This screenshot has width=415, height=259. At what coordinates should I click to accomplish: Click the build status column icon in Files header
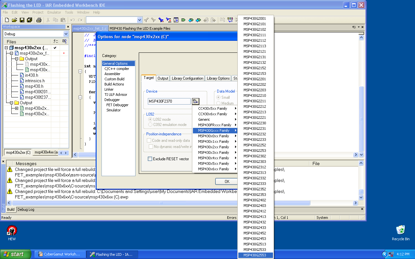point(64,41)
